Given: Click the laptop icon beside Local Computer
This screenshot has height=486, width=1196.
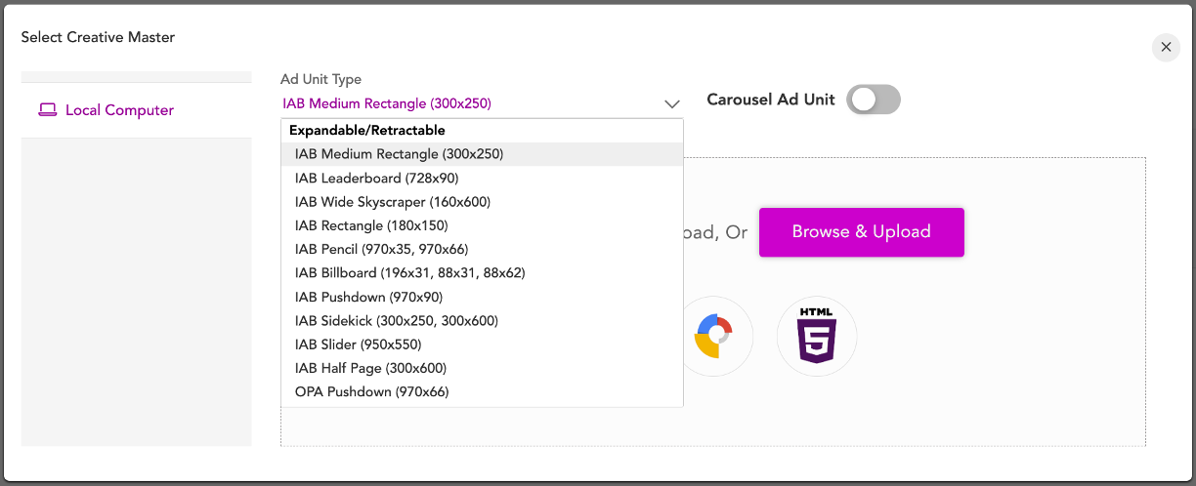Looking at the screenshot, I should point(47,110).
